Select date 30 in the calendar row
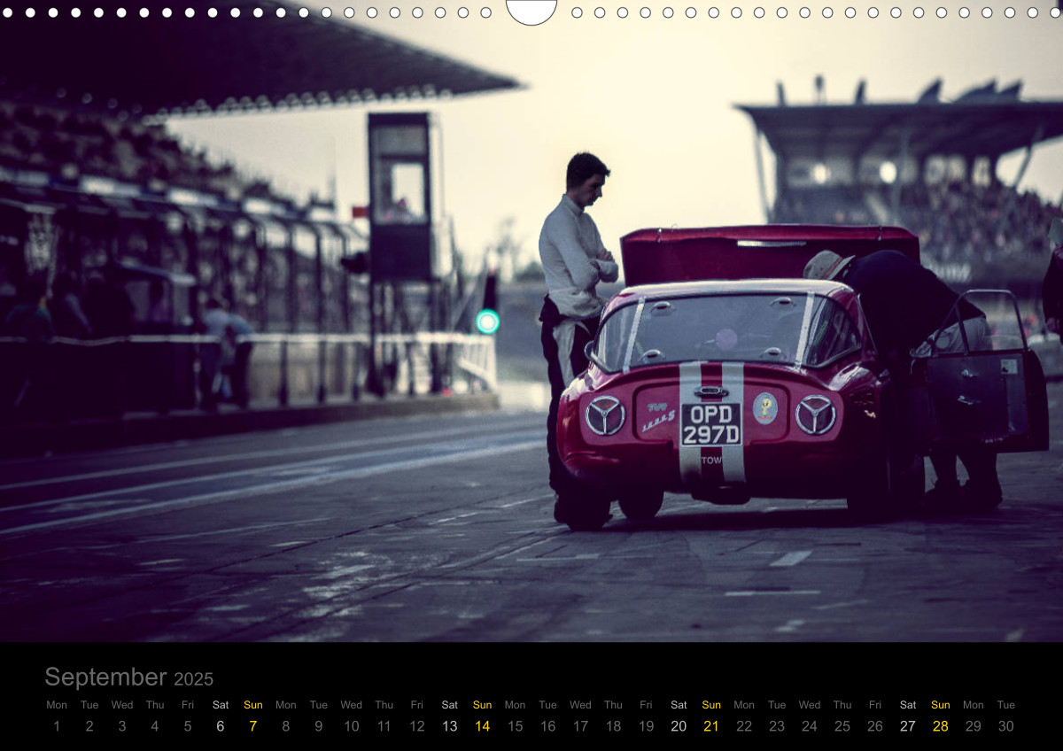This screenshot has height=751, width=1063. coord(1006,726)
